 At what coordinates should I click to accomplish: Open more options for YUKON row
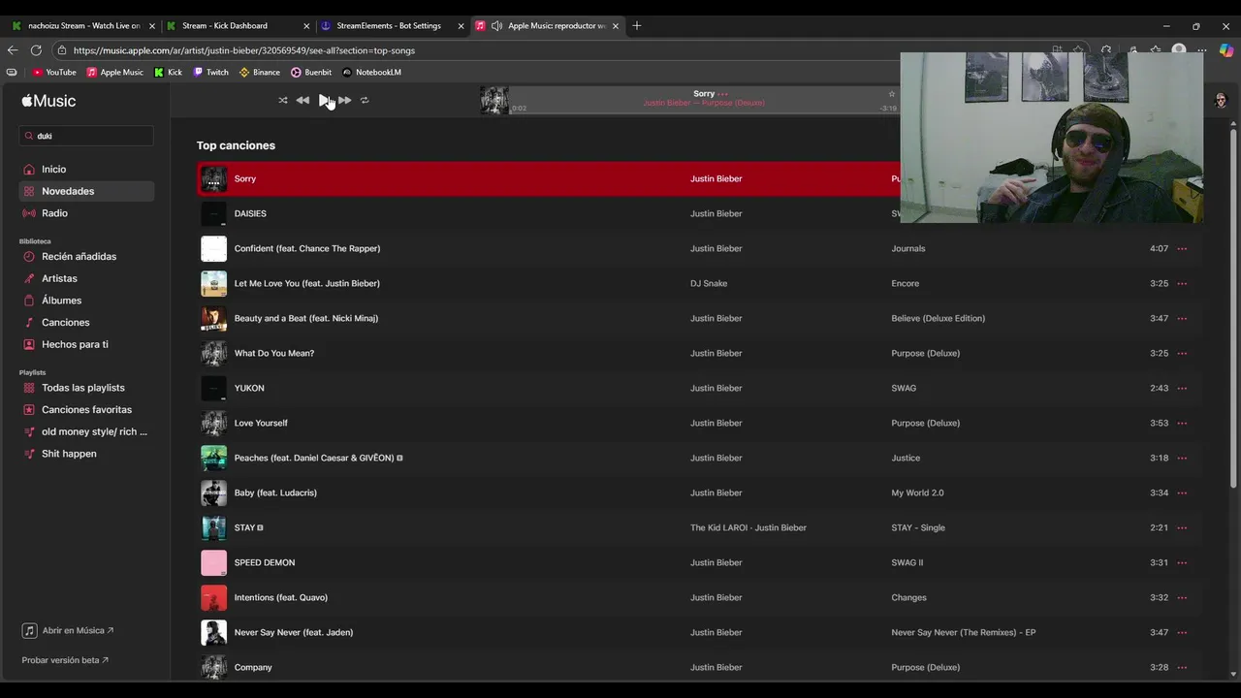point(1182,388)
